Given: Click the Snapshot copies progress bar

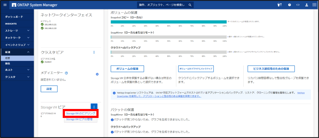Looking at the screenshot, I should (169, 22).
